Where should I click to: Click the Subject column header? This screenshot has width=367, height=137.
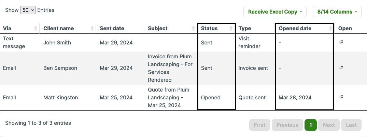tap(158, 28)
